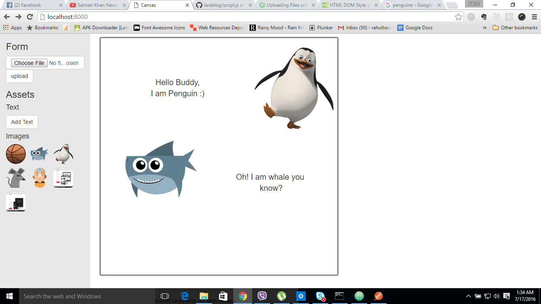Launch Microsoft Edge from the taskbar
Screen dimensions: 541x304
point(185,296)
